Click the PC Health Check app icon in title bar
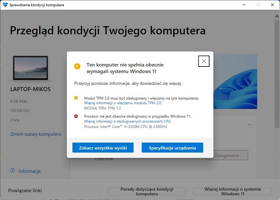 5,5
